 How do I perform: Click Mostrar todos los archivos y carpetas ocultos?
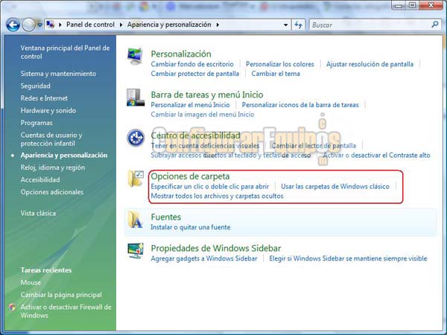pyautogui.click(x=217, y=196)
